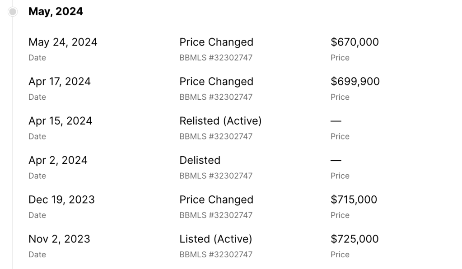The image size is (462, 269).
Task: Click BBMLS #32302747 under Listed (Active)
Action: click(x=216, y=255)
